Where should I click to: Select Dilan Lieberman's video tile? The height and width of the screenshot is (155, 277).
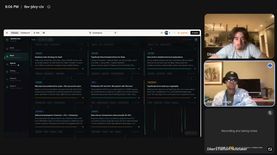click(239, 36)
